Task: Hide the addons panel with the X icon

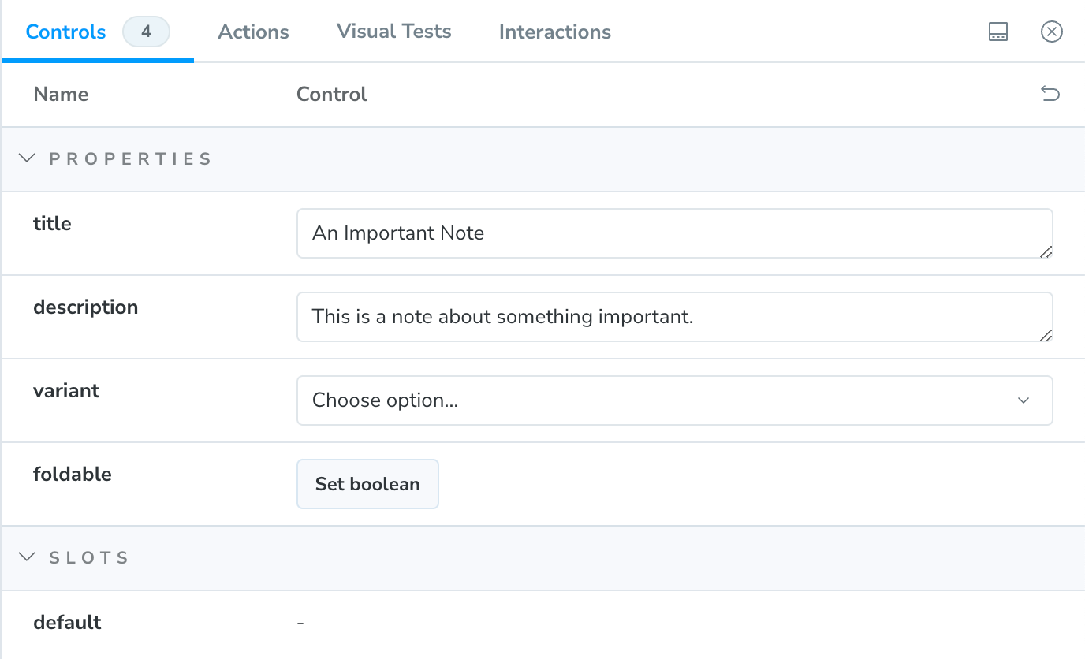Action: [1052, 32]
